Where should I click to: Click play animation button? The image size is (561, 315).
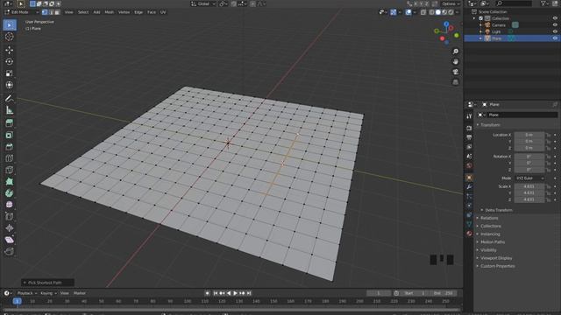tap(236, 293)
